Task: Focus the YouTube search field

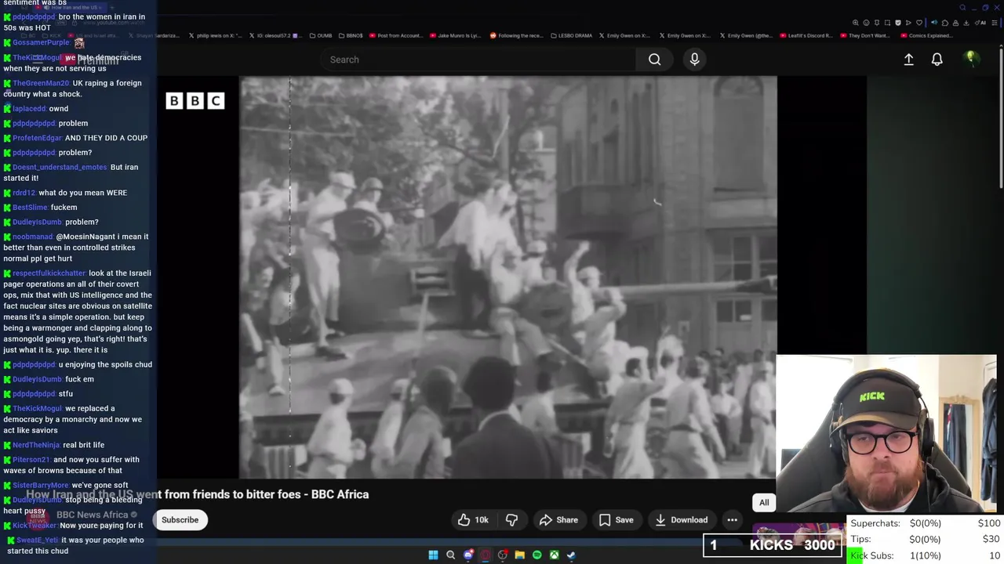Action: 478,60
